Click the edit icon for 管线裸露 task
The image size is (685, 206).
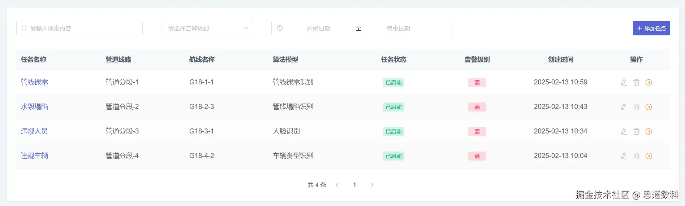point(624,83)
